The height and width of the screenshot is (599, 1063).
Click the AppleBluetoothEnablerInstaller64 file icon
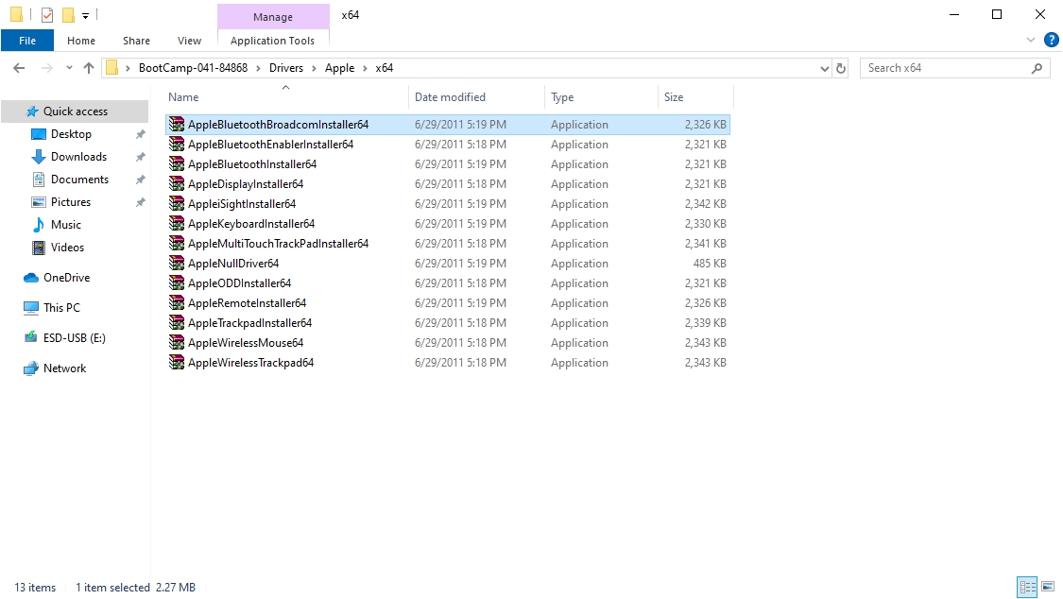[x=177, y=144]
